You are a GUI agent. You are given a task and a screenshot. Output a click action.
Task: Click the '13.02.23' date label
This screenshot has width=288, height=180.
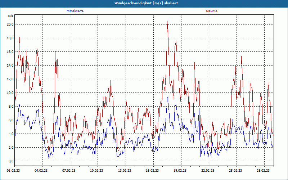pyautogui.click(x=125, y=171)
